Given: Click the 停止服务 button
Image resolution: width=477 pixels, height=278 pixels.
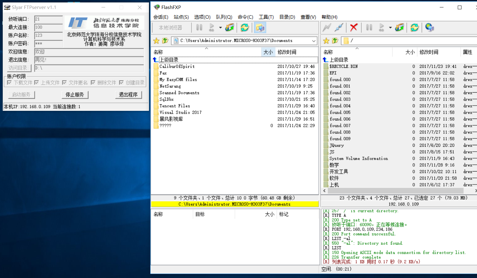Looking at the screenshot, I should (75, 95).
